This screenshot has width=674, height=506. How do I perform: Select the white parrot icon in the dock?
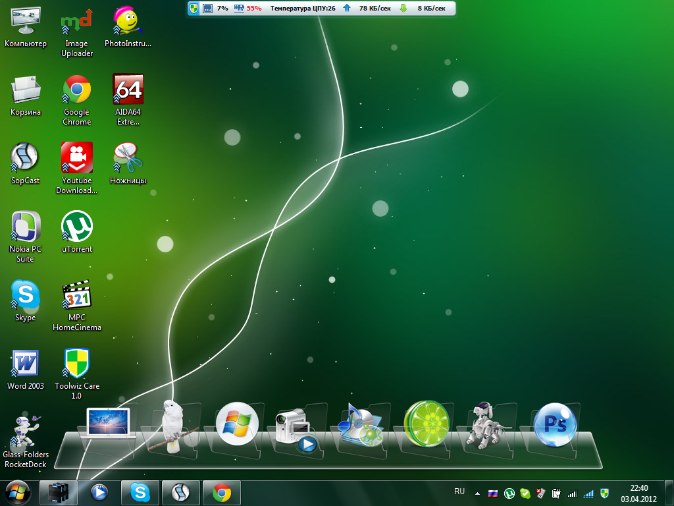pos(173,426)
